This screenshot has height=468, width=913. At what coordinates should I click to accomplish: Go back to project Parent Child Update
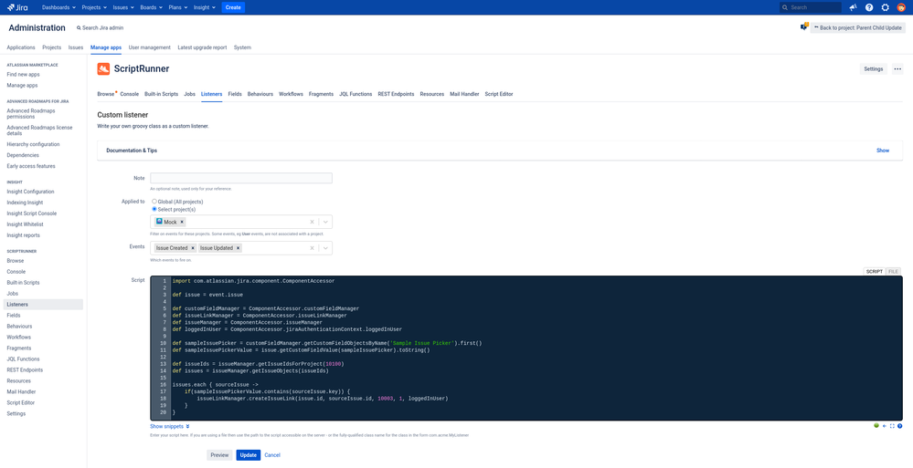pos(857,28)
